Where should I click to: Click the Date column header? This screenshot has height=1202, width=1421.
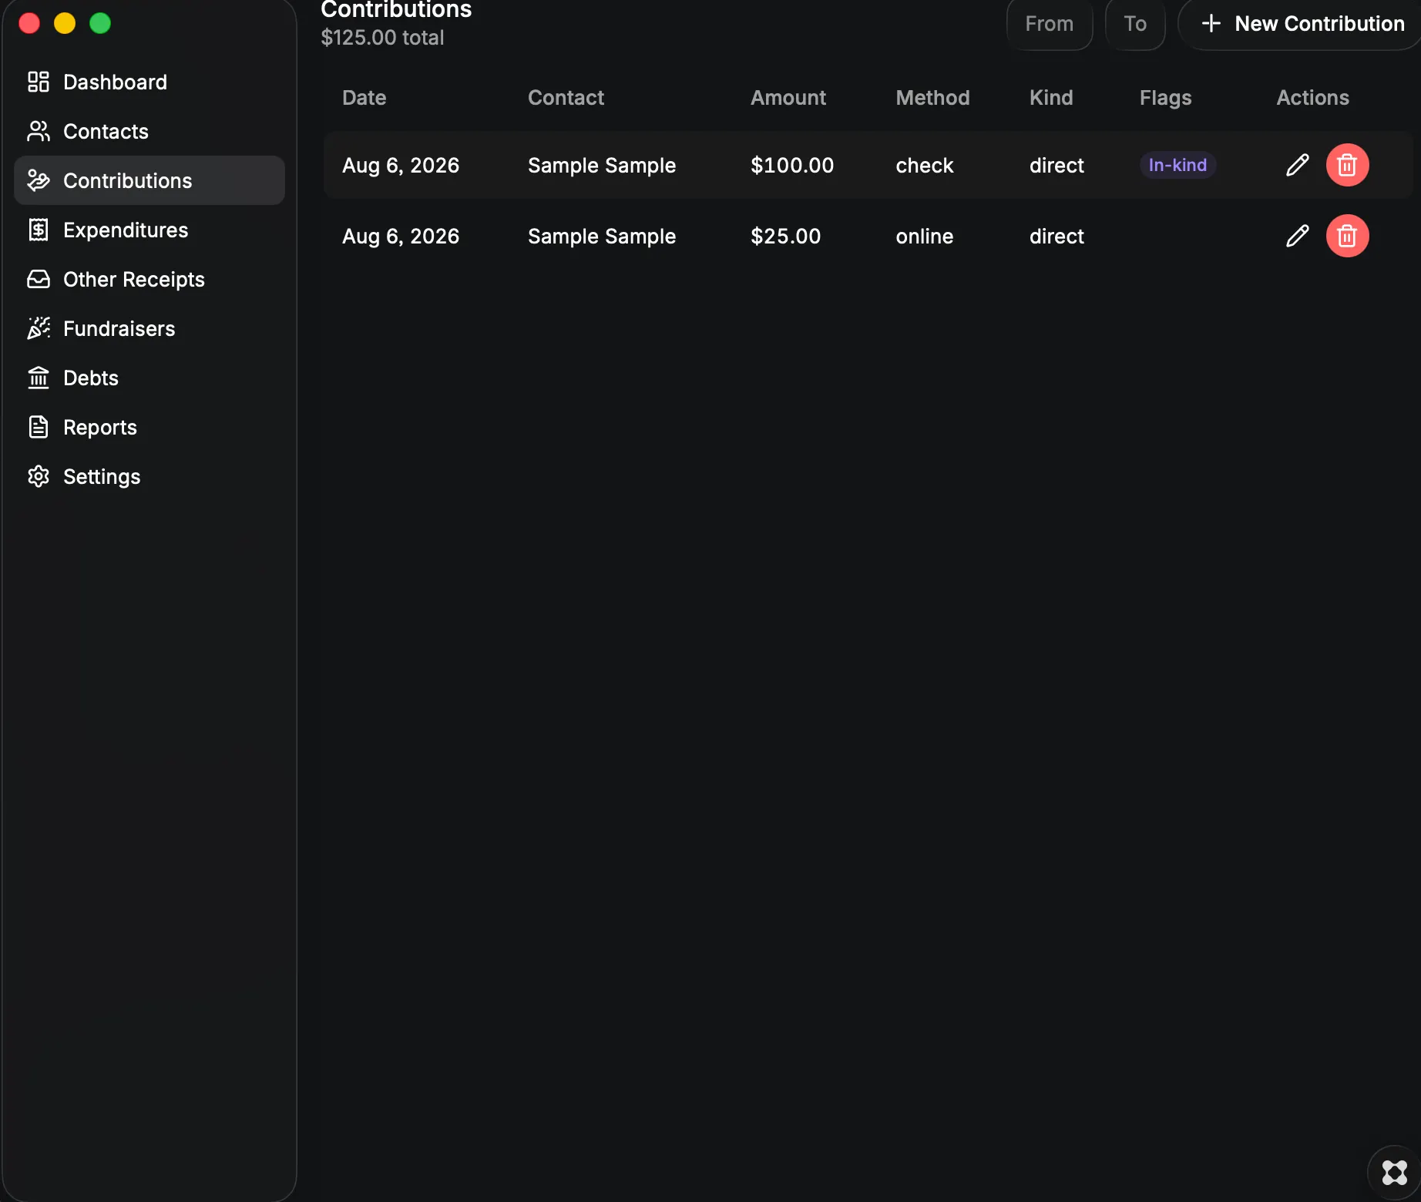coord(364,98)
